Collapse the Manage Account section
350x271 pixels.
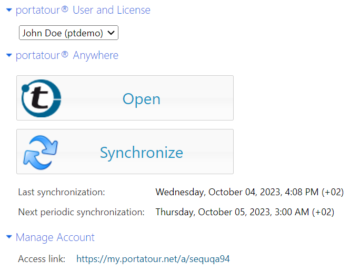(9, 237)
